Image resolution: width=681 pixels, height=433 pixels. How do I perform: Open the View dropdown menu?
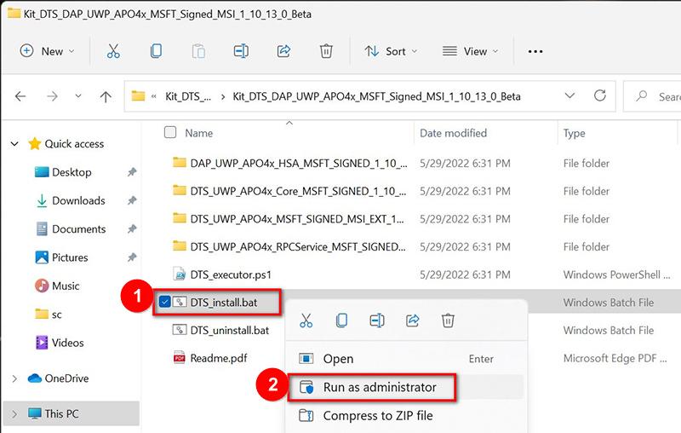point(471,51)
